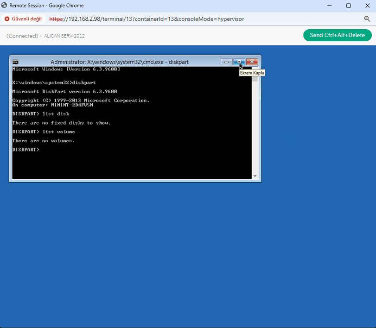Click the cmd.exe icon in title bar

[x=15, y=62]
